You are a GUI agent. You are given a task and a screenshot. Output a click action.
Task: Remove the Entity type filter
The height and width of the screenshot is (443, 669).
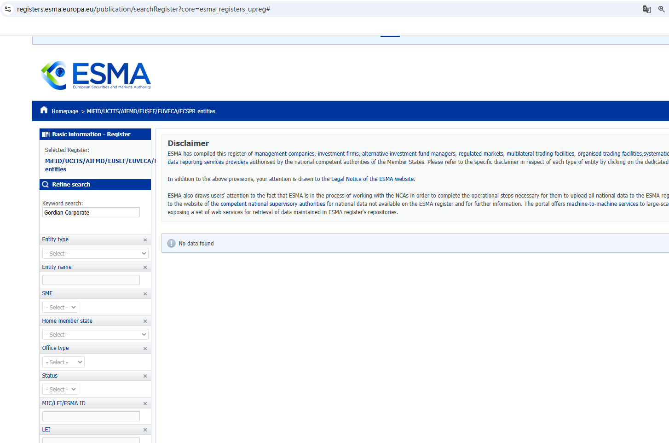tap(145, 240)
